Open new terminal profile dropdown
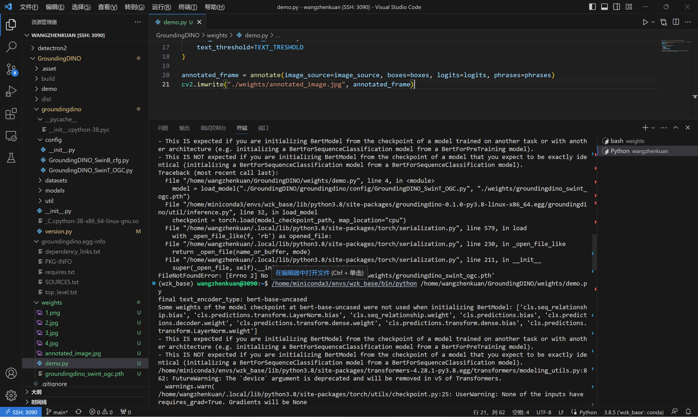 coord(653,128)
